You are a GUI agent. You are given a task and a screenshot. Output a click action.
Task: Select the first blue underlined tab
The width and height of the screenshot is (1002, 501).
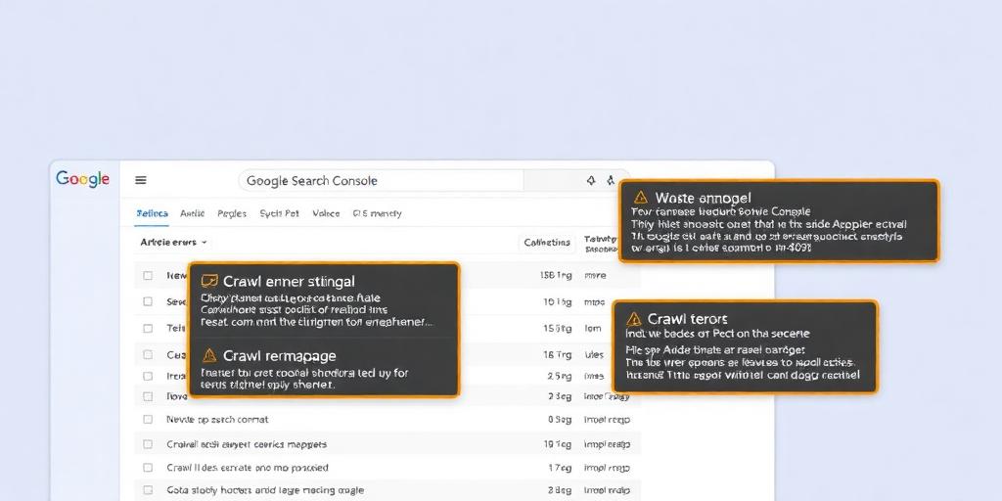(x=152, y=213)
